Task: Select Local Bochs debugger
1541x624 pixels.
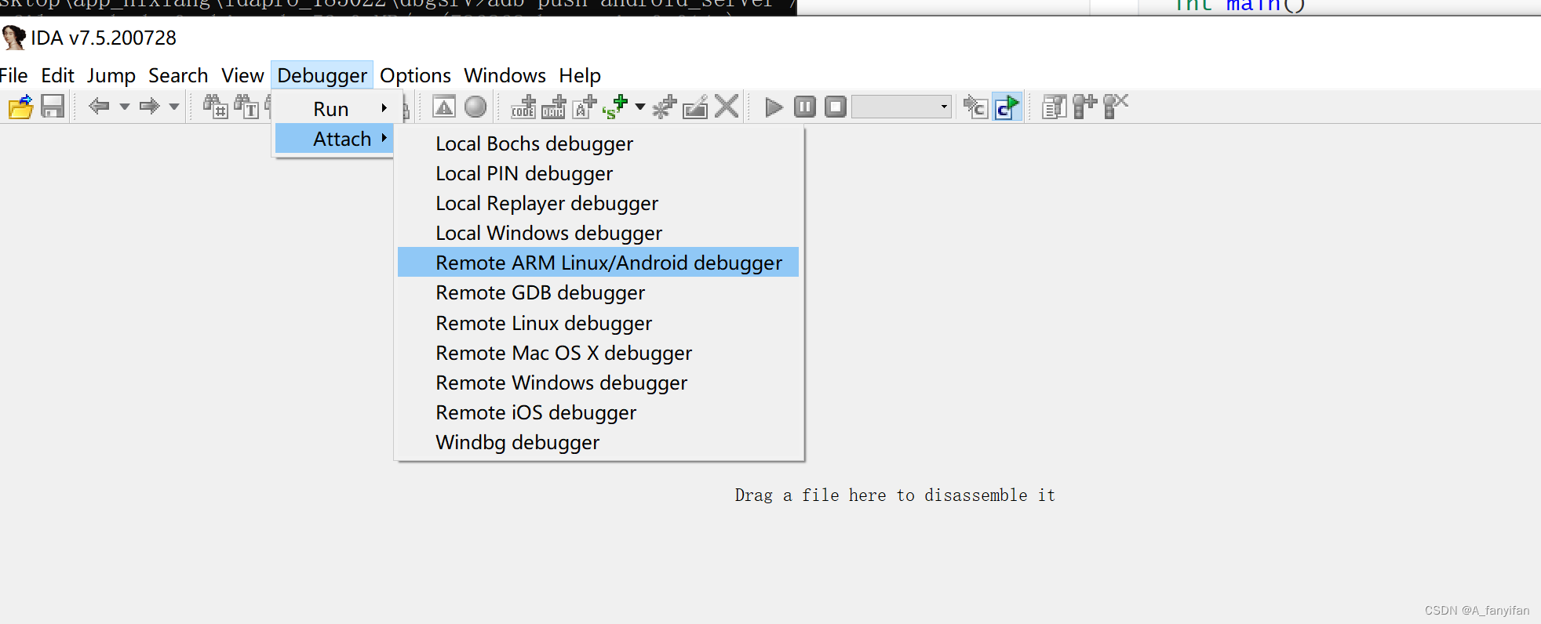Action: click(598, 143)
